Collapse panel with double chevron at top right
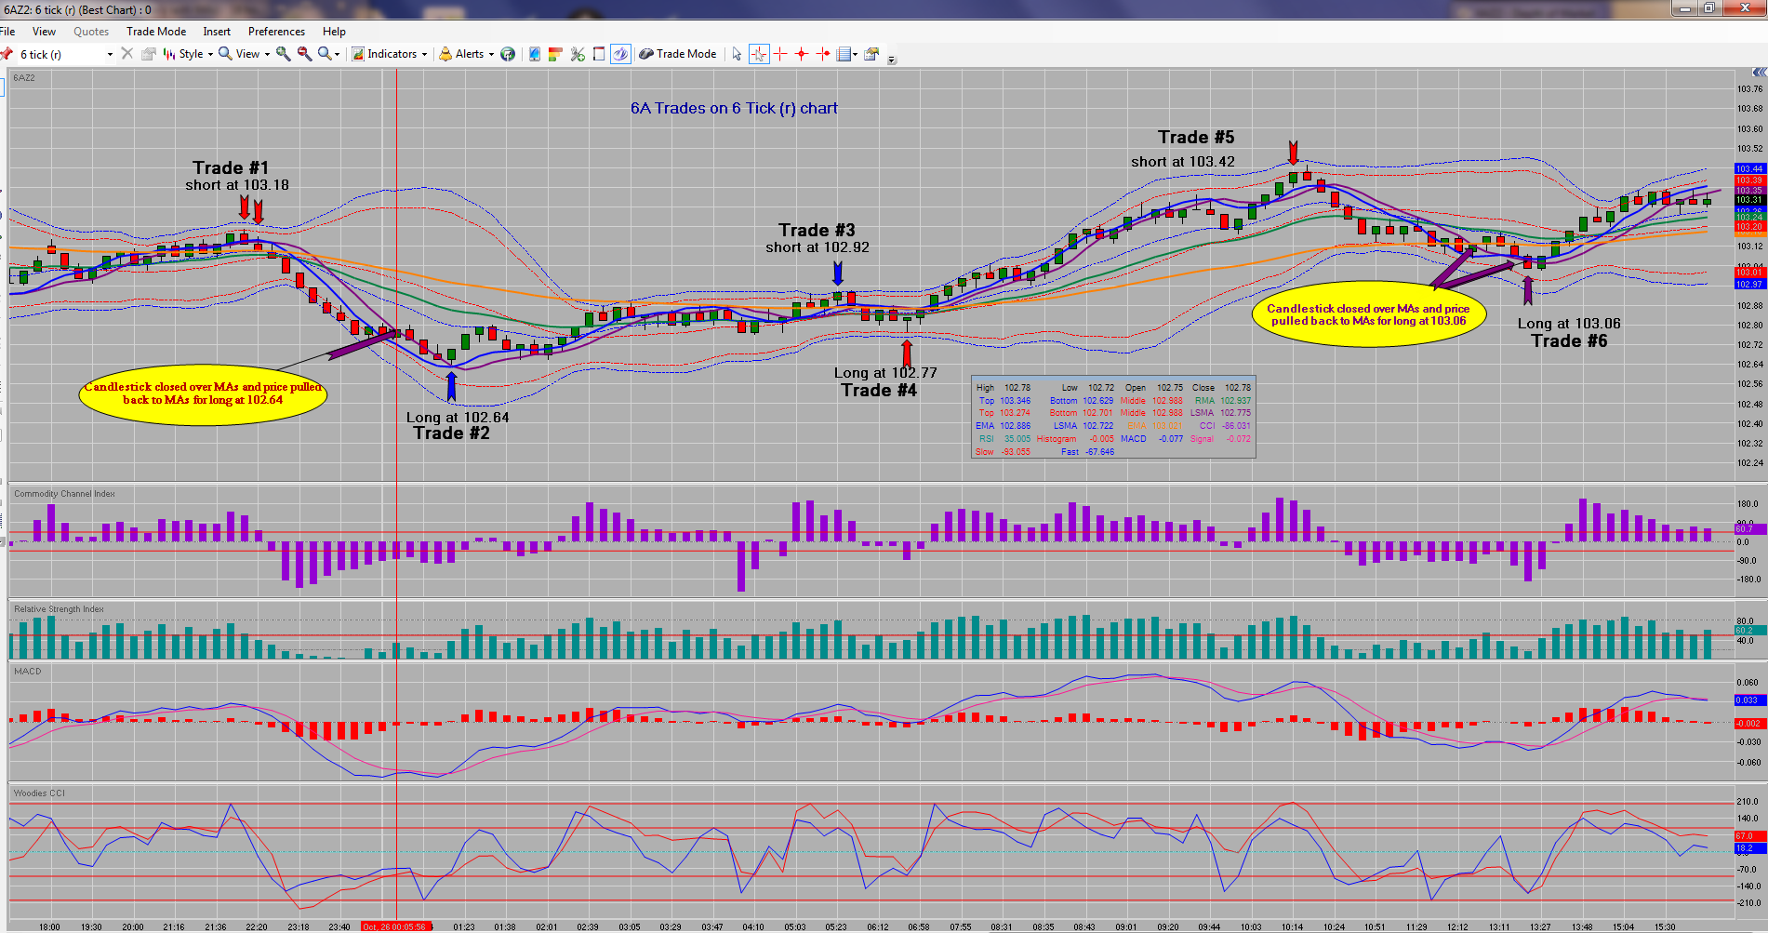Screen dimensions: 1768x933 coord(1759,72)
